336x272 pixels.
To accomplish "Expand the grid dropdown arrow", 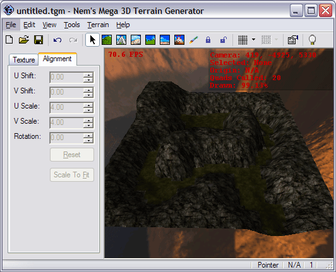I will [253, 40].
